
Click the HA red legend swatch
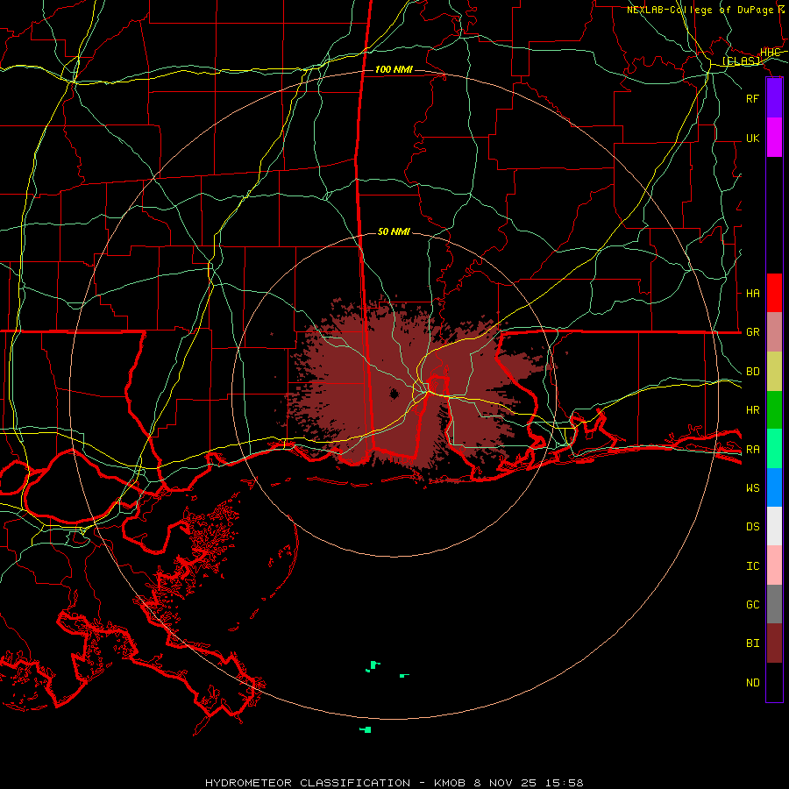pos(774,293)
